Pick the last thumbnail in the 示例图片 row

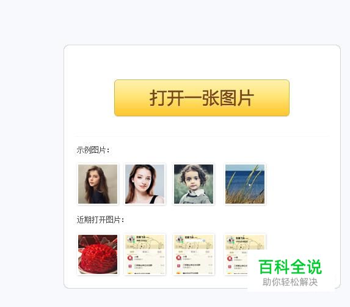click(245, 184)
